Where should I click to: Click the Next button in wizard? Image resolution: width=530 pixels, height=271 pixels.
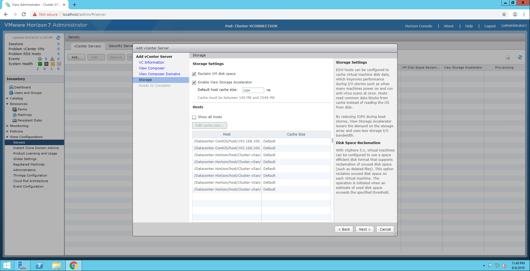click(x=364, y=229)
